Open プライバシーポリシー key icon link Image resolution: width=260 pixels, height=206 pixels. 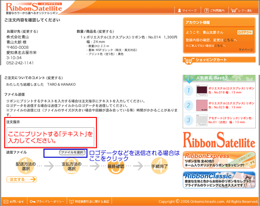pyautogui.click(x=32, y=202)
